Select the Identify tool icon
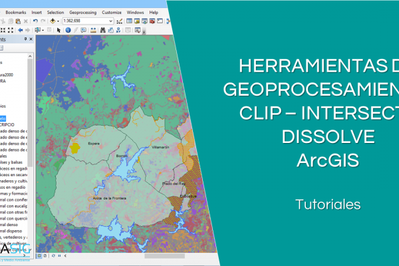399x266 pixels. (x=68, y=30)
